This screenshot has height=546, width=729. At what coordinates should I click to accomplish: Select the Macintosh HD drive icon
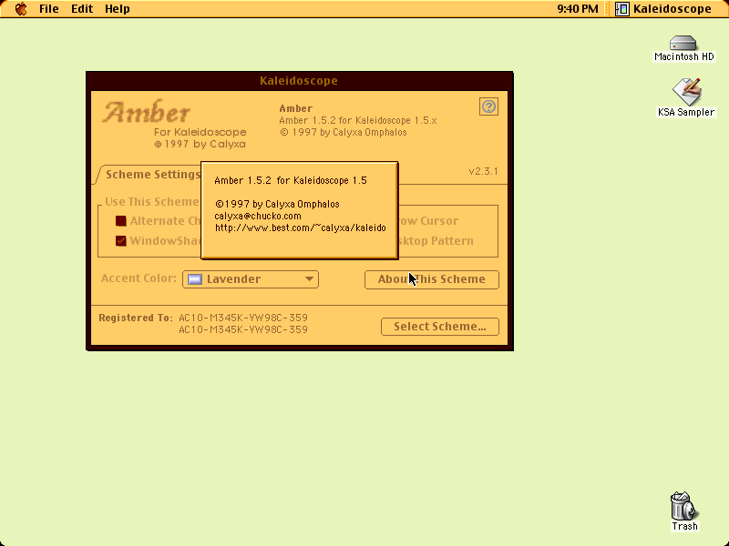pos(683,48)
